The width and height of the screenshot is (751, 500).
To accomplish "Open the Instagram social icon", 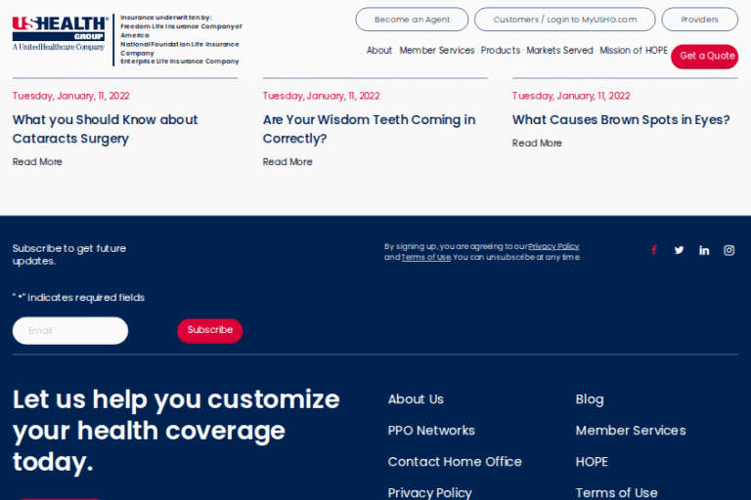I will pos(729,250).
